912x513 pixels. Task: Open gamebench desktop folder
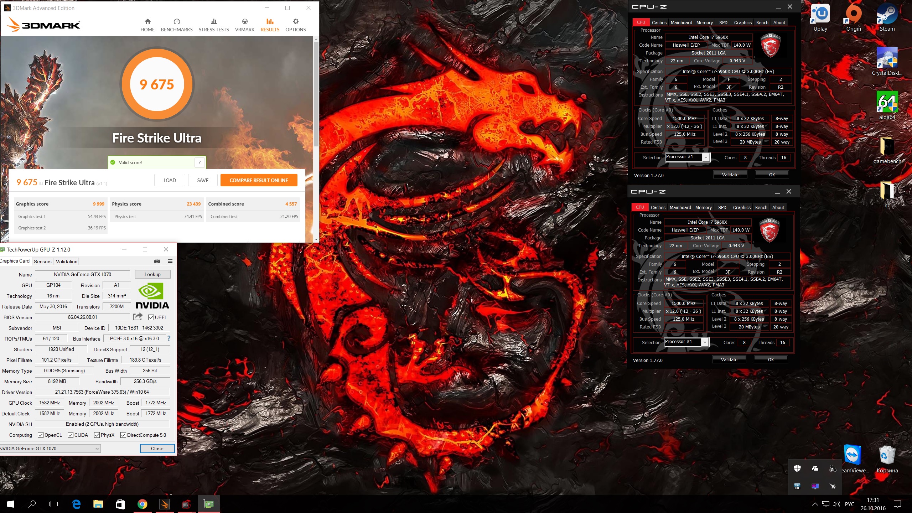click(887, 150)
